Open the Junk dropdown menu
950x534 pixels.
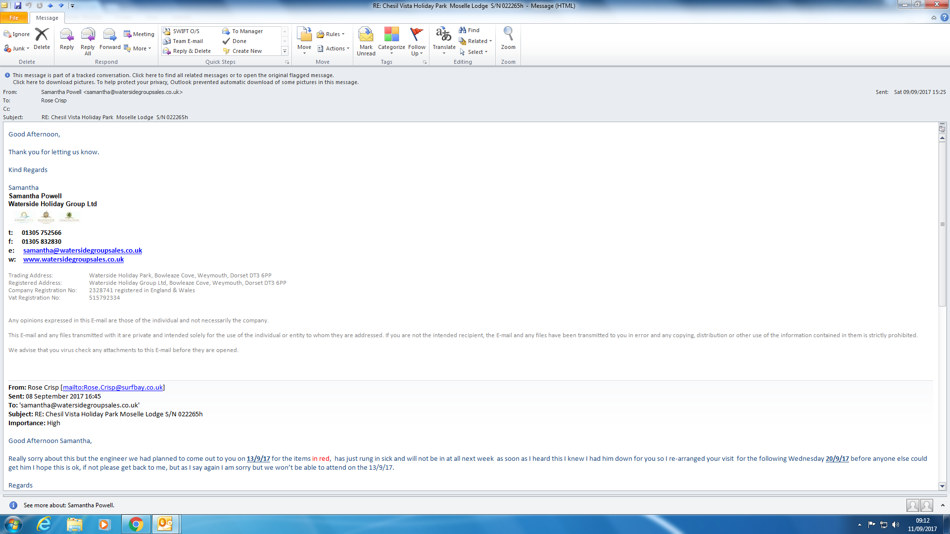(17, 48)
